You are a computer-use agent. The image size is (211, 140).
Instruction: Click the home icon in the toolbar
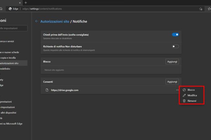pyautogui.click(x=1, y=9)
